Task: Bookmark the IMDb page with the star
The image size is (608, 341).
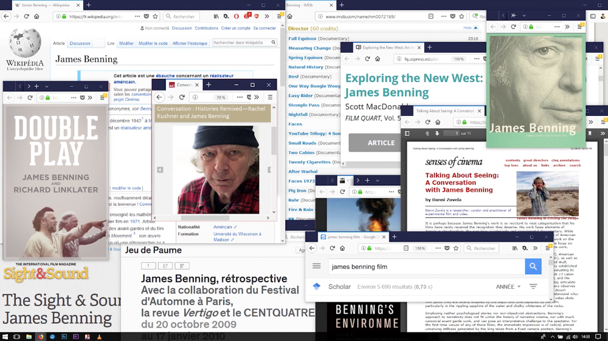Action: 461,16
